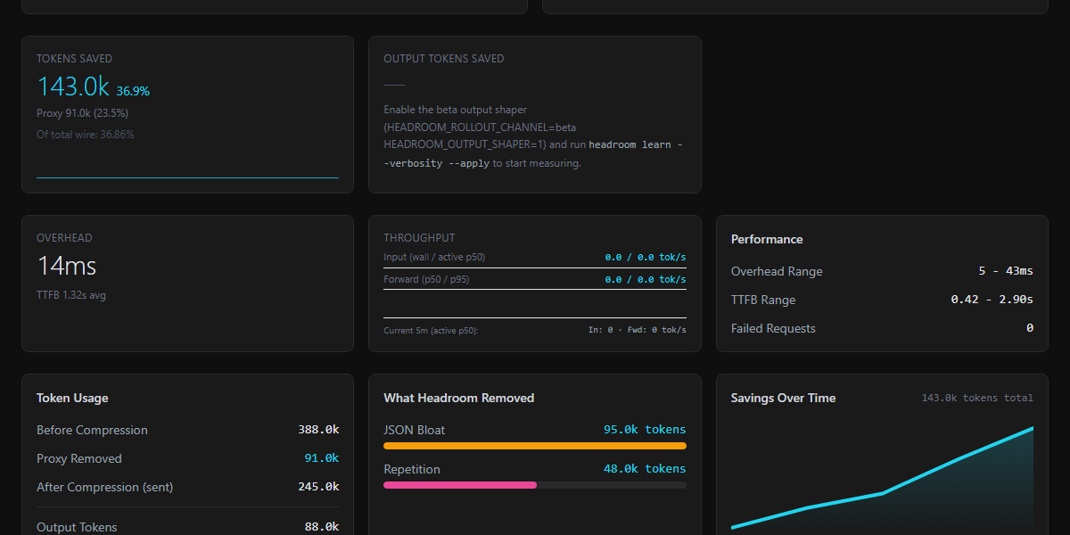Click 'Current 5m (active p50):' label
The width and height of the screenshot is (1070, 535).
click(x=431, y=331)
